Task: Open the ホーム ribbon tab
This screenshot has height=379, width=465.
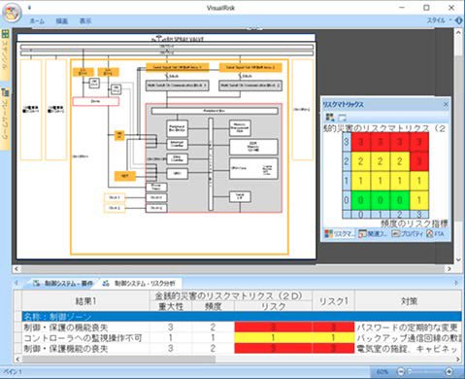Action: pos(37,21)
